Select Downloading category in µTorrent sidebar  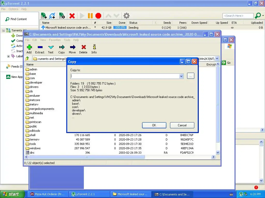pos(17,36)
